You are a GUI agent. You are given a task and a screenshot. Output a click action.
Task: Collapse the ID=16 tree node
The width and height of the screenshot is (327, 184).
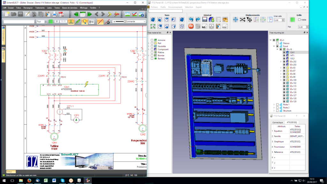click(x=278, y=50)
